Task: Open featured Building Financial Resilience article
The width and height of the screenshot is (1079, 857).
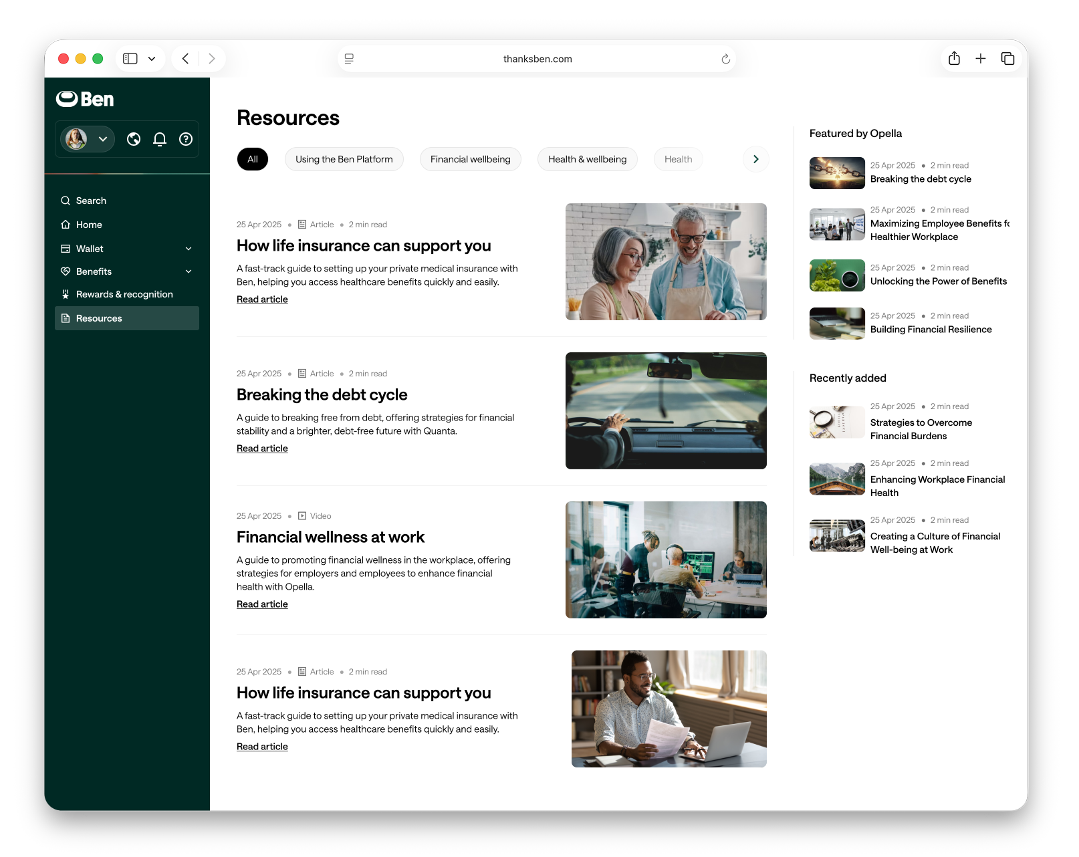Action: click(x=931, y=330)
